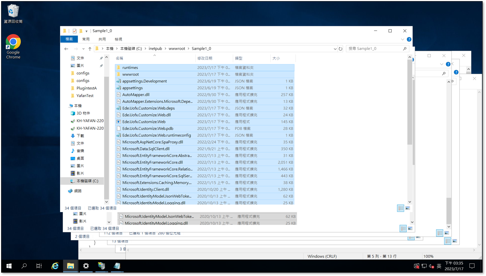Open the address bar history dropdown
This screenshot has width=486, height=276.
pos(335,49)
